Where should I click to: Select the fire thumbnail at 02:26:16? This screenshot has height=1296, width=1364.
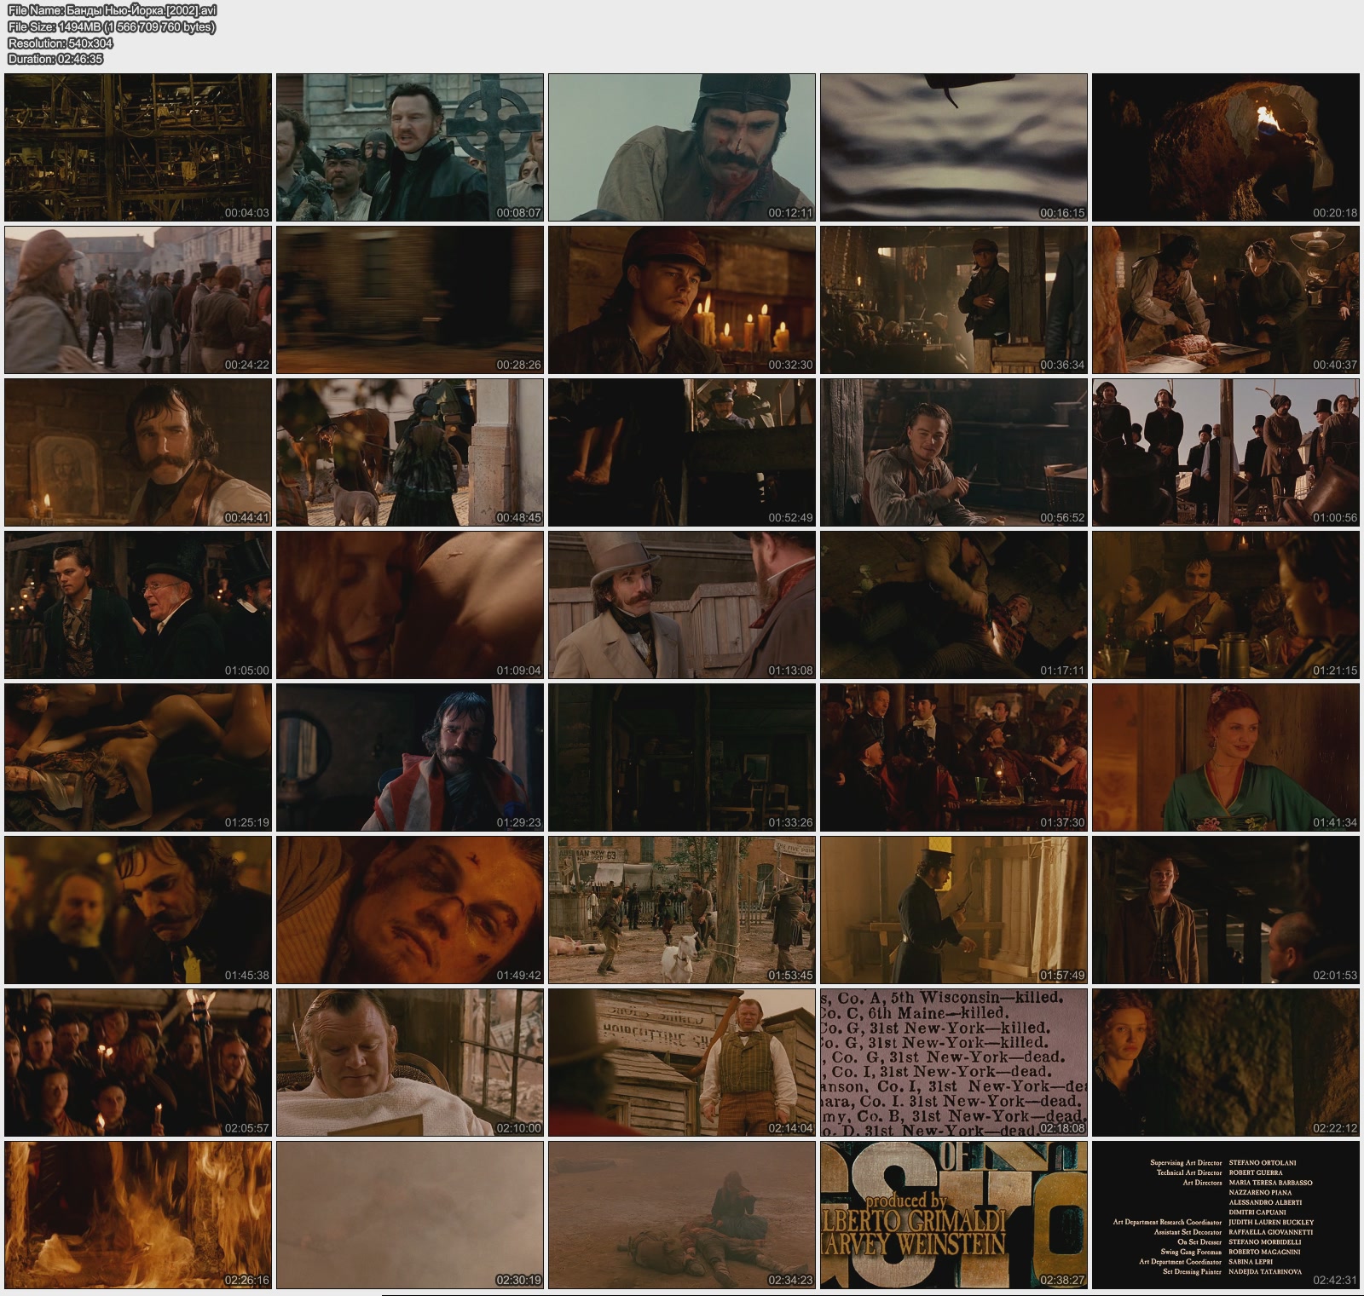click(138, 1215)
